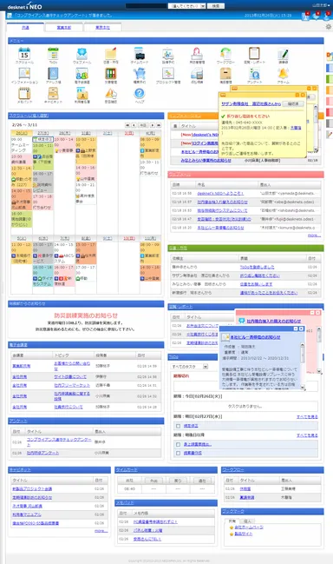Open the Project management chart icon
This screenshot has height=564, width=333.
[168, 74]
